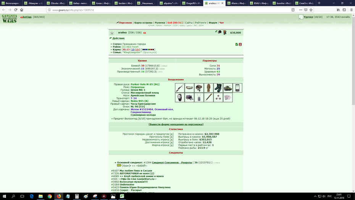Click the wristwatch item thumbnail
The height and width of the screenshot is (200, 355).
click(x=179, y=98)
